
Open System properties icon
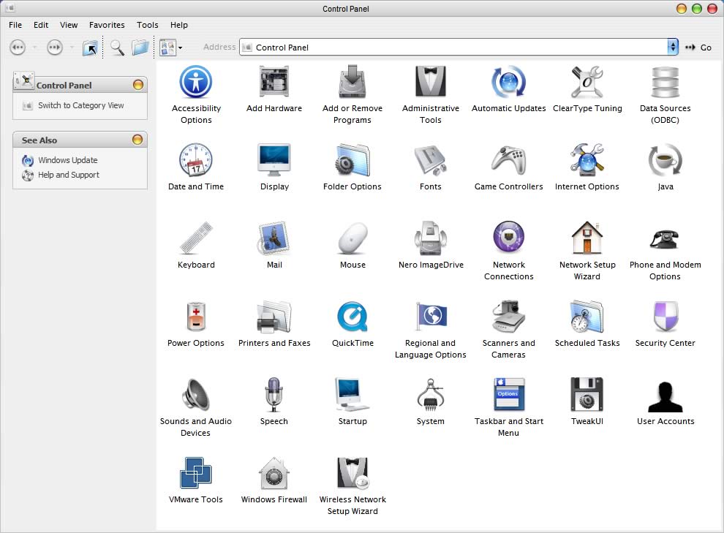pos(430,395)
